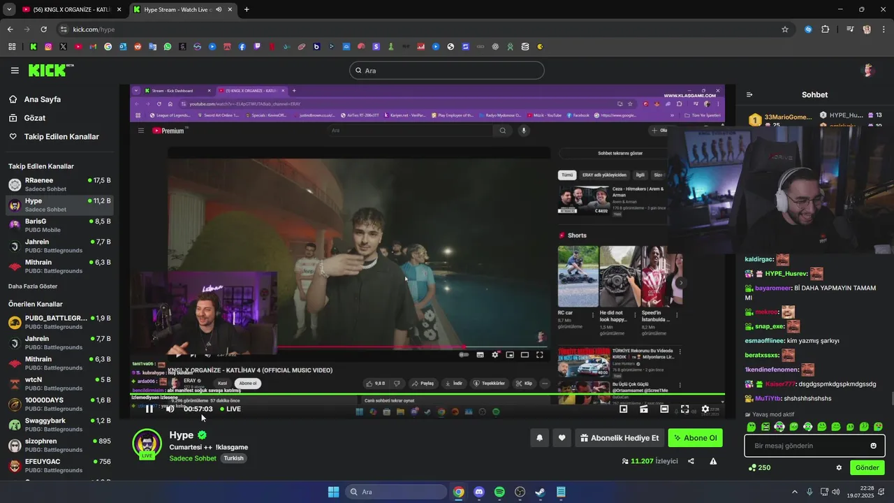The height and width of the screenshot is (503, 894).
Task: Open the chat settings gear
Action: [839, 468]
